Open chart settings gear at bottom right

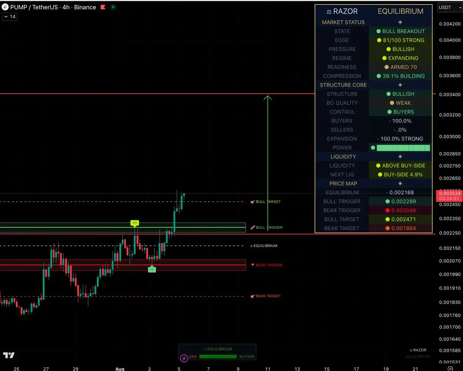[x=450, y=368]
